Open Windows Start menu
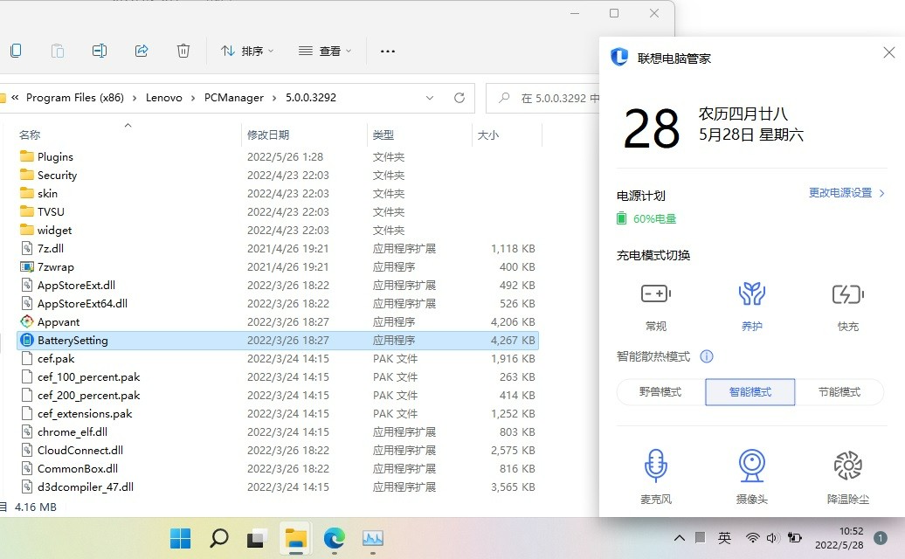 (x=181, y=538)
